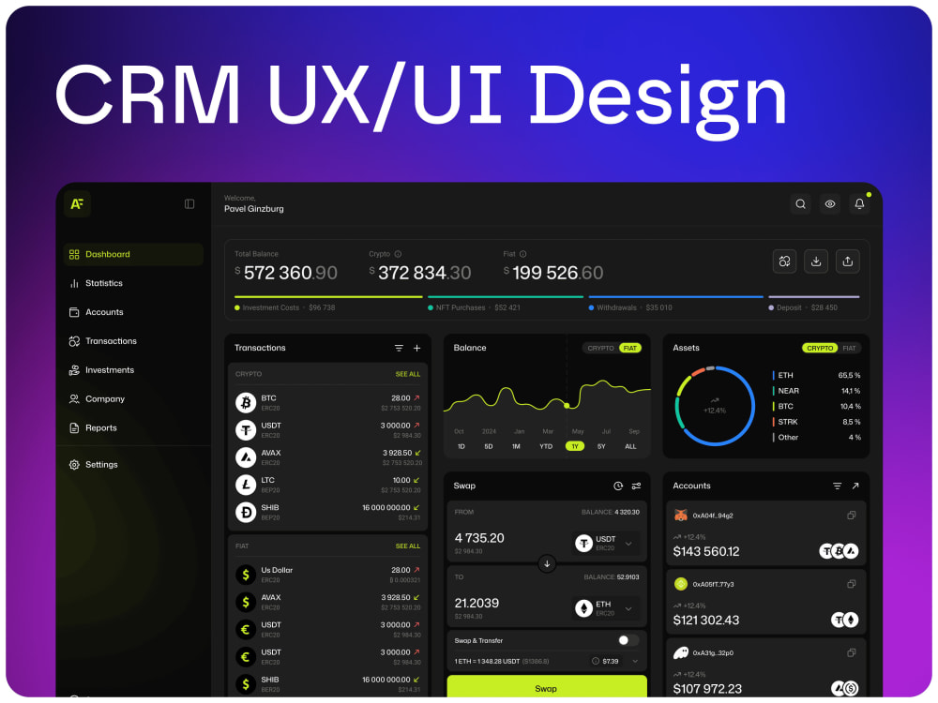Click SEE ALL for fiat transactions
The image size is (938, 703).
tap(408, 546)
